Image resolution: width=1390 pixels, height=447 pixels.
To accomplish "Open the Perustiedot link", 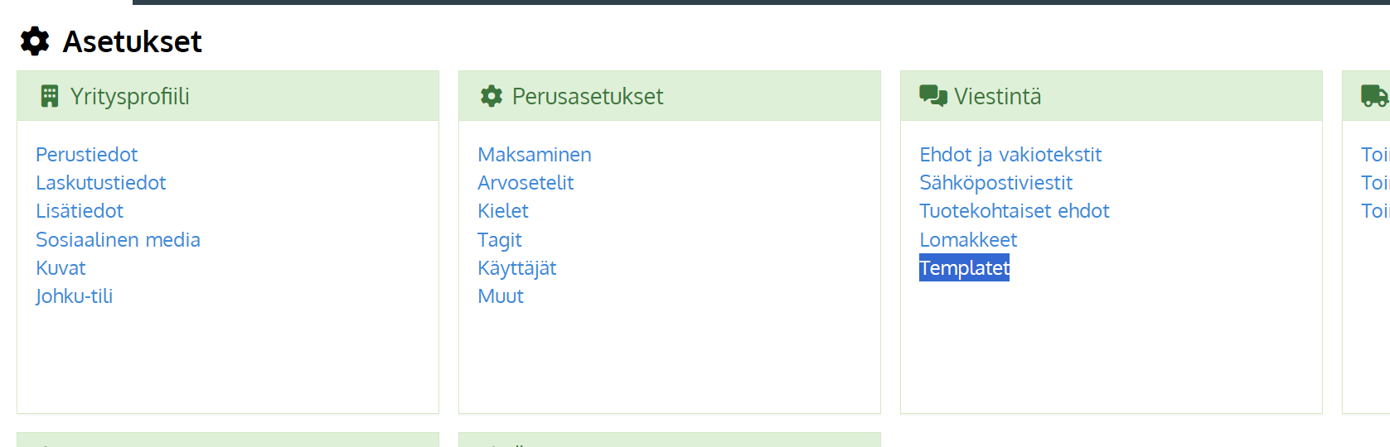I will (x=86, y=155).
